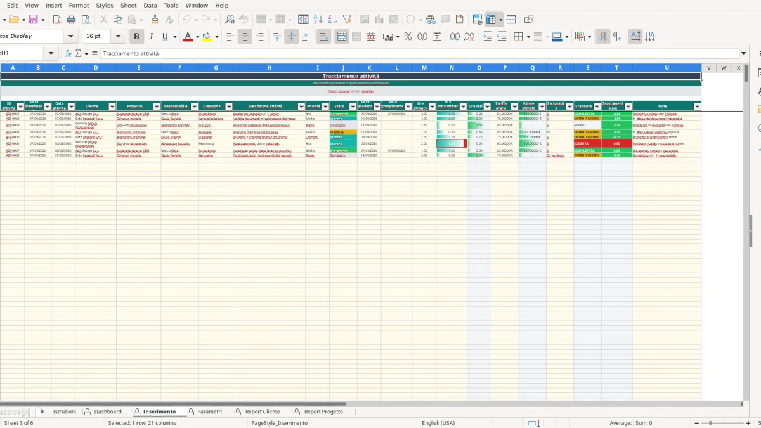
Task: Expand the Name Box dropdown
Action: [x=51, y=54]
